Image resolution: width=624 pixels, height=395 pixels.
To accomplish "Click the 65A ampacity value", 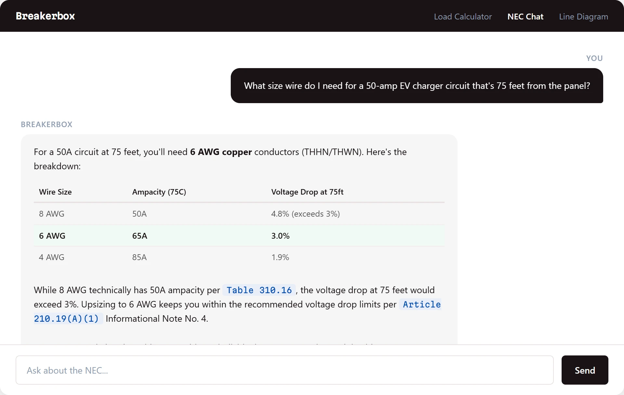I will [140, 236].
